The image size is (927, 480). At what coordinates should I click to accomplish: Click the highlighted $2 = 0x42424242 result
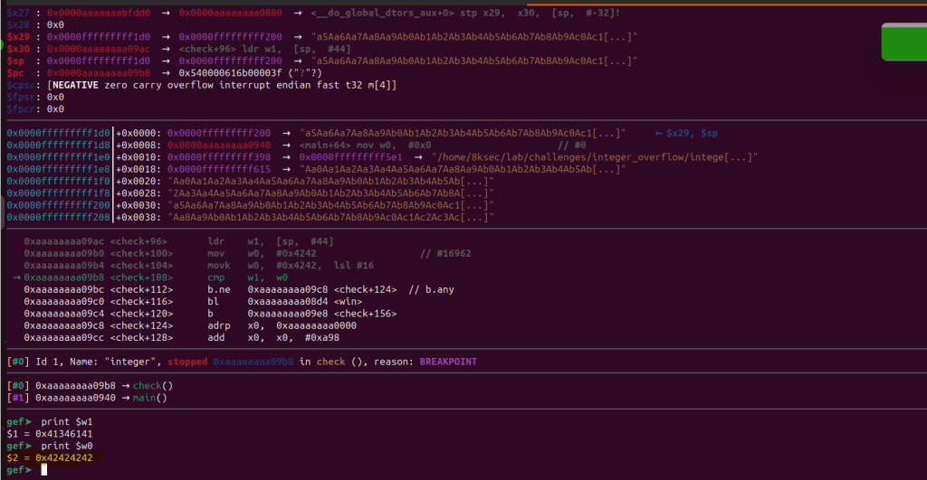click(50, 457)
